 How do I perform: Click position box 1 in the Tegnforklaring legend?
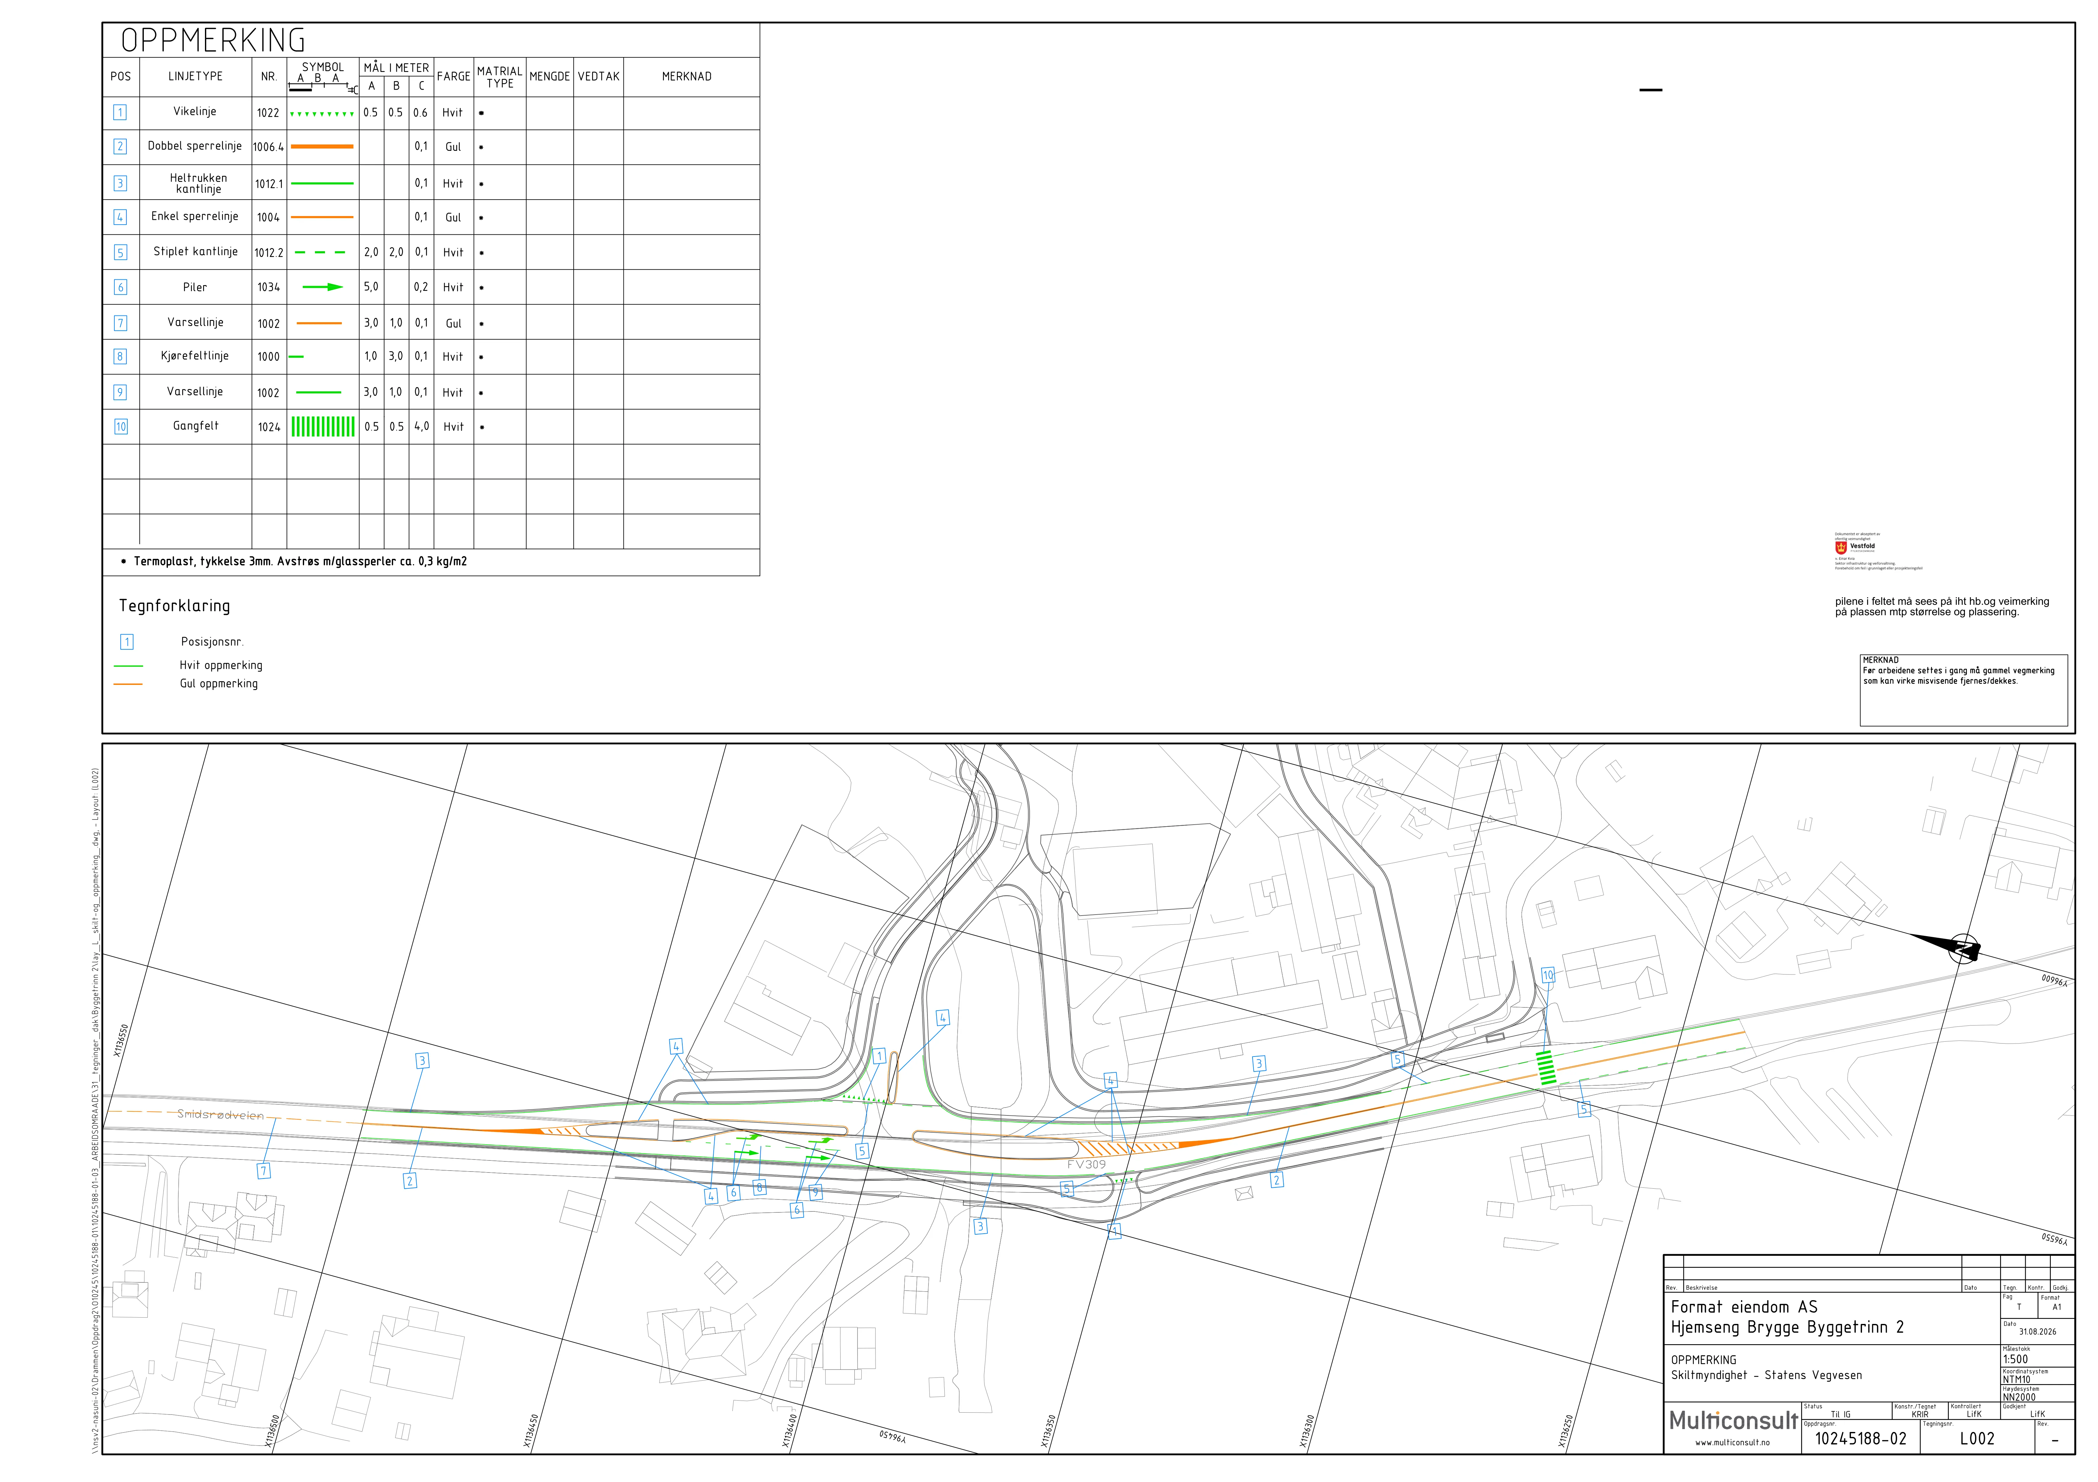click(127, 642)
